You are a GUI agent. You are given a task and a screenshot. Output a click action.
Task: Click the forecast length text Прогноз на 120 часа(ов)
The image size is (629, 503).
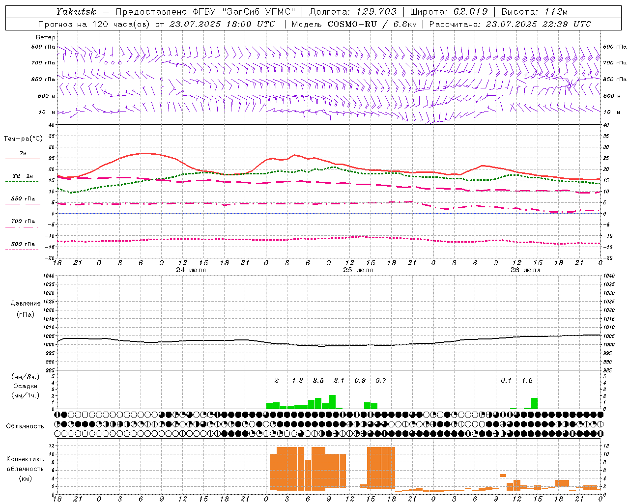[94, 24]
